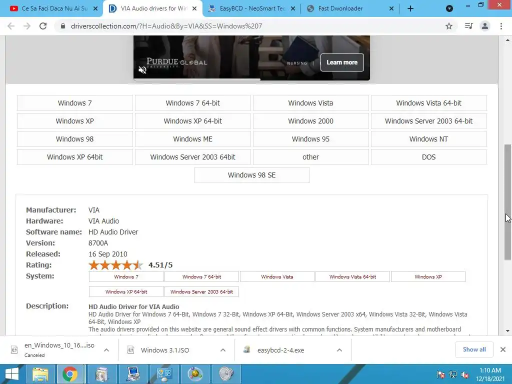The image size is (512, 384).
Task: Open File Explorer from the taskbar
Action: pos(40,374)
